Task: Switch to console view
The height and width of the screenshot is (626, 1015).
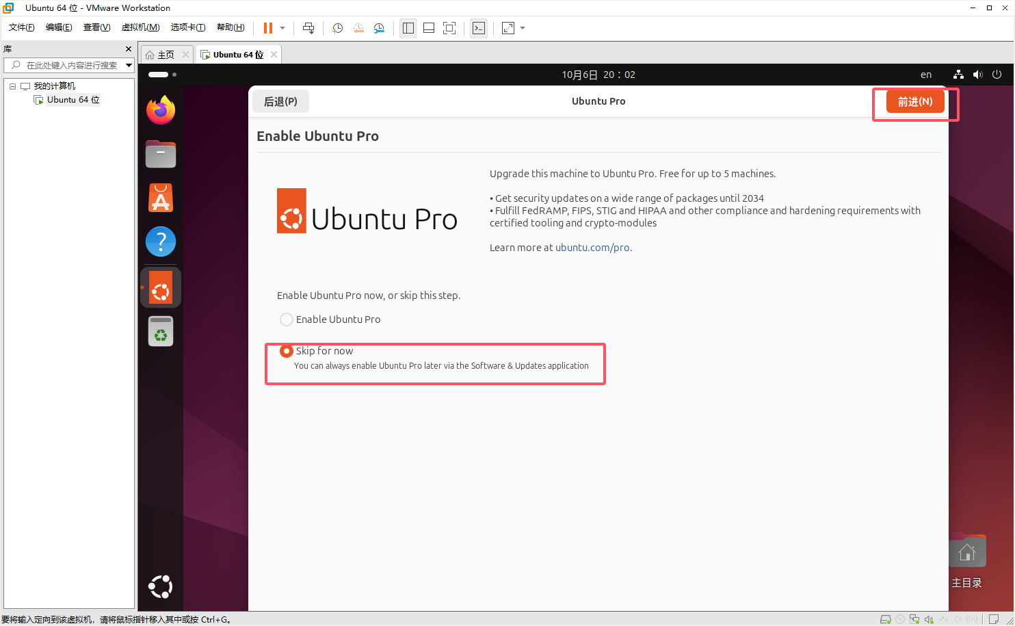Action: 479,28
